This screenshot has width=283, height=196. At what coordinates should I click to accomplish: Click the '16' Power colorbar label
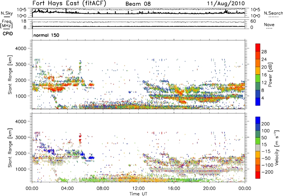(264, 75)
